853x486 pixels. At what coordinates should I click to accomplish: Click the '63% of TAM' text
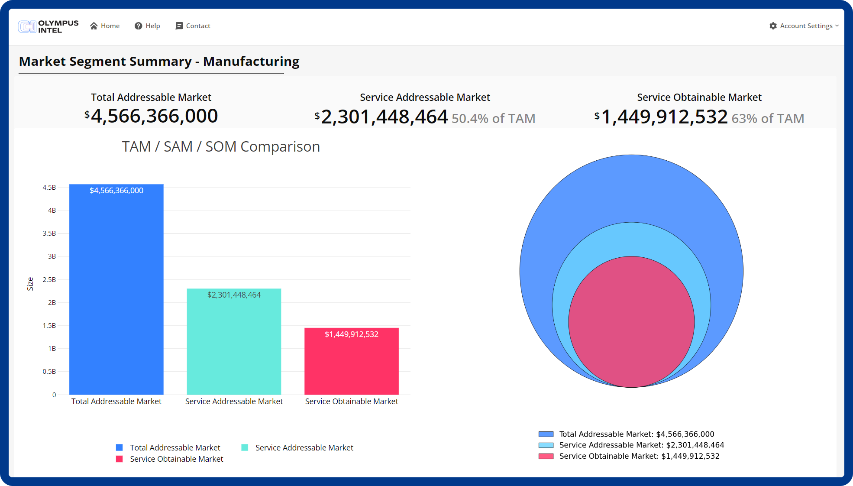(768, 118)
